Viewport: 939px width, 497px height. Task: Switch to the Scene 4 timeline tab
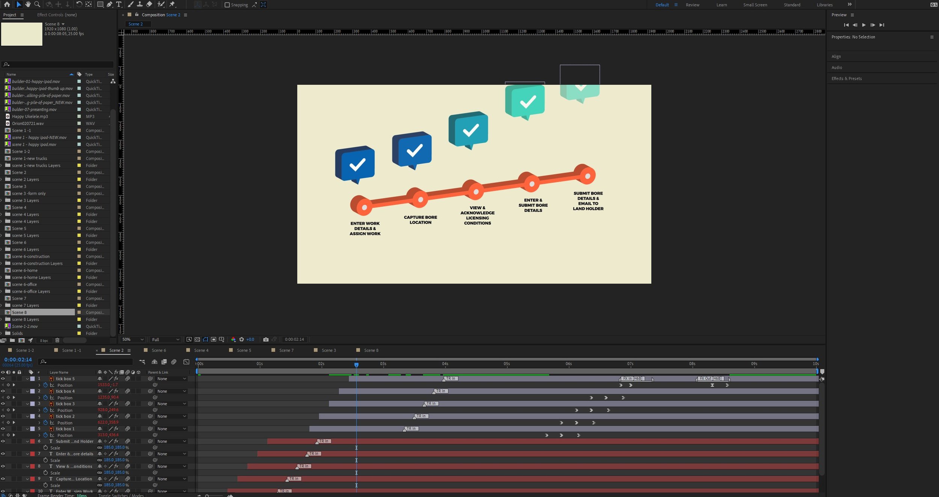pos(201,350)
